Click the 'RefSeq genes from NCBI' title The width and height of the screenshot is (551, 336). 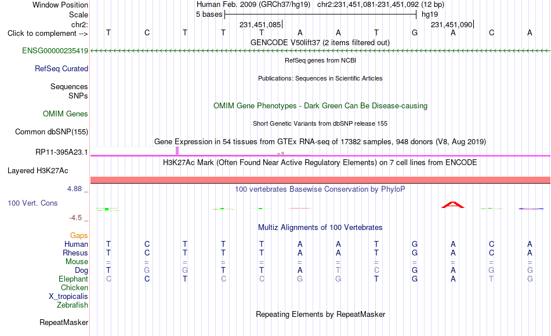[x=320, y=60]
